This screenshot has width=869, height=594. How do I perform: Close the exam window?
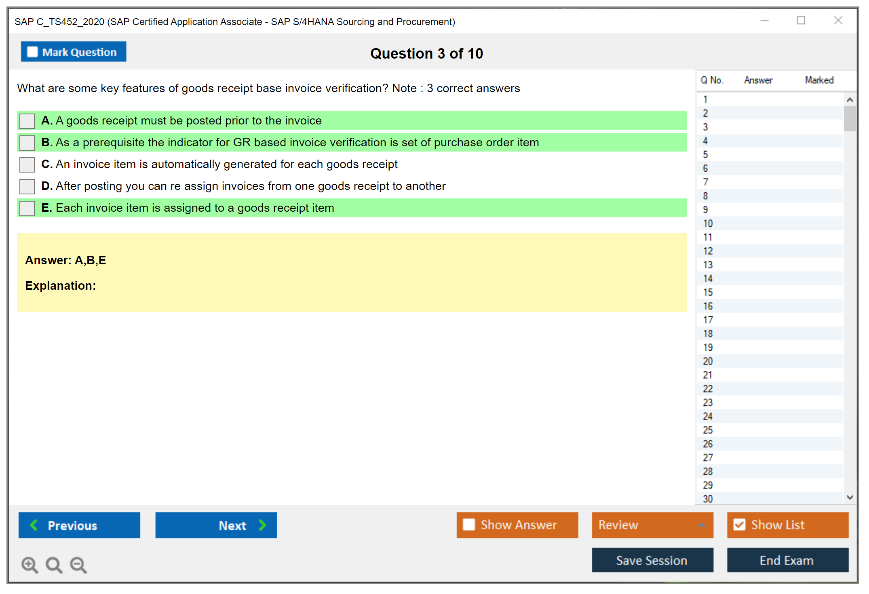(x=838, y=21)
